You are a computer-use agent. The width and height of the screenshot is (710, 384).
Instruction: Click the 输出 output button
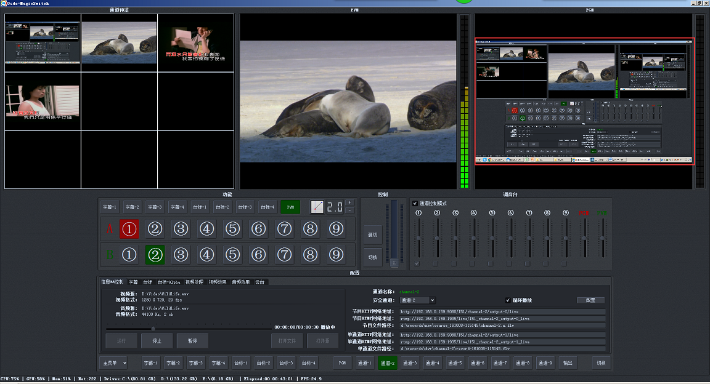[568, 362]
